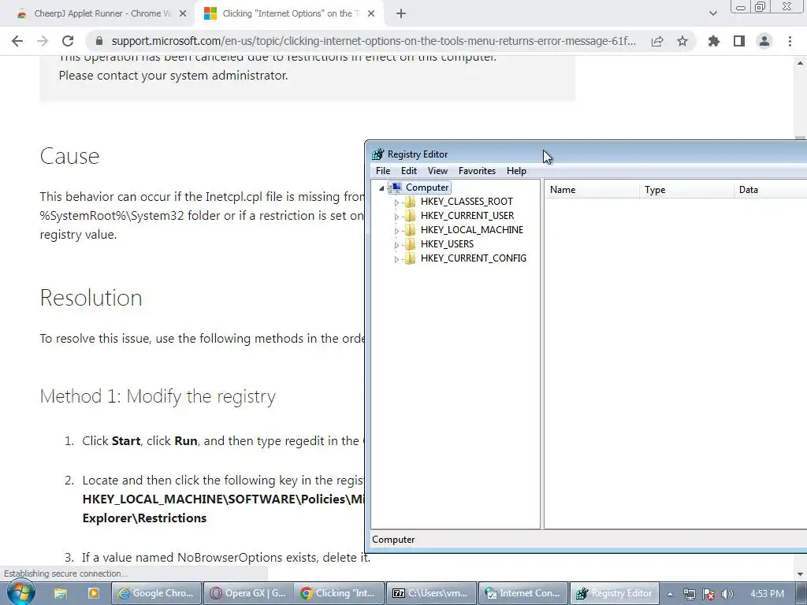The height and width of the screenshot is (605, 807).
Task: Expand the HKEY_LOCAL_MACHINE key
Action: pyautogui.click(x=396, y=231)
